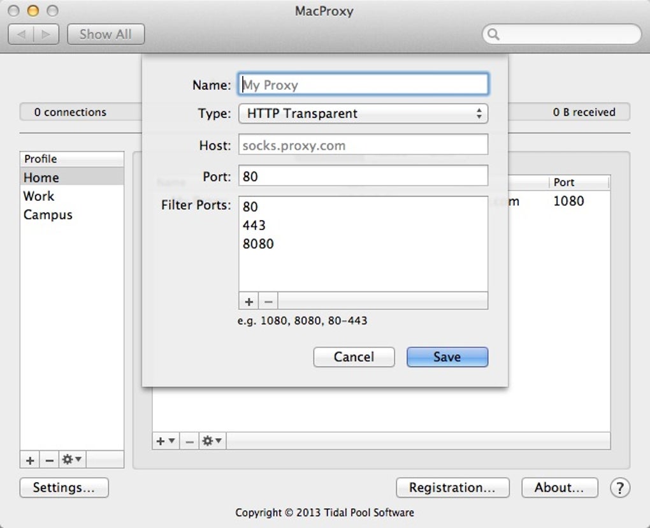The image size is (650, 528).
Task: Open the proxy list gear menu
Action: pos(212,441)
